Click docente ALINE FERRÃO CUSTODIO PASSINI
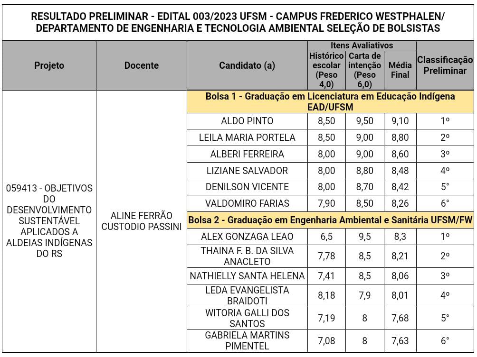The height and width of the screenshot is (357, 477). coord(142,221)
